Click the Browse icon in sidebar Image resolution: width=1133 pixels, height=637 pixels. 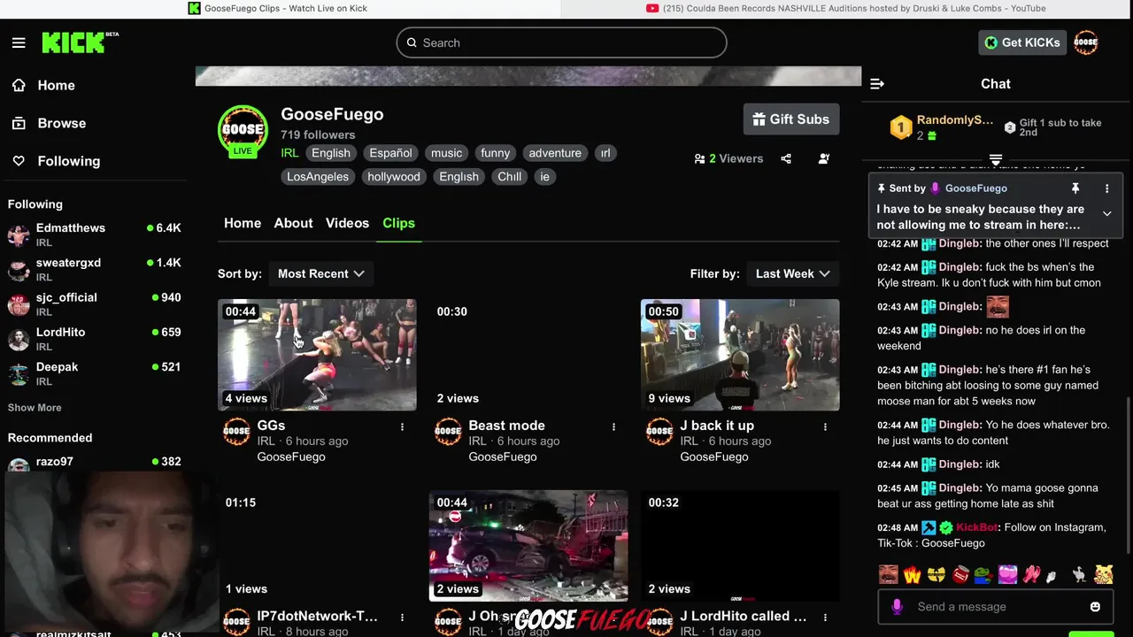click(x=19, y=123)
